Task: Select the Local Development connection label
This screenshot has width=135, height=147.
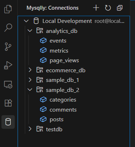Action: [67, 21]
